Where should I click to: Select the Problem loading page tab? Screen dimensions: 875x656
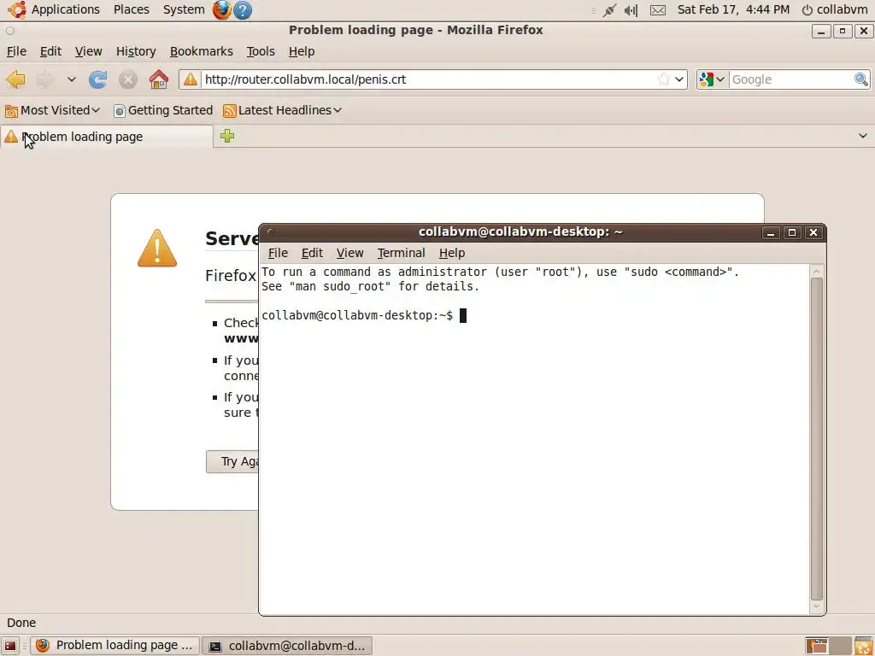(107, 137)
